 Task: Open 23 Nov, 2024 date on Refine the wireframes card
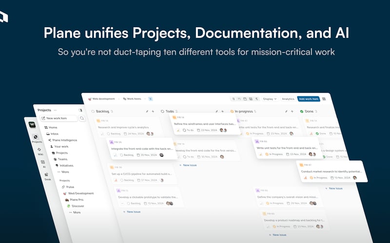pos(207,130)
